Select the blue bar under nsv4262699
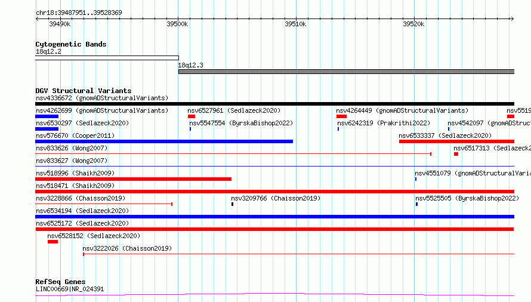The width and height of the screenshot is (531, 302). pyautogui.click(x=47, y=116)
